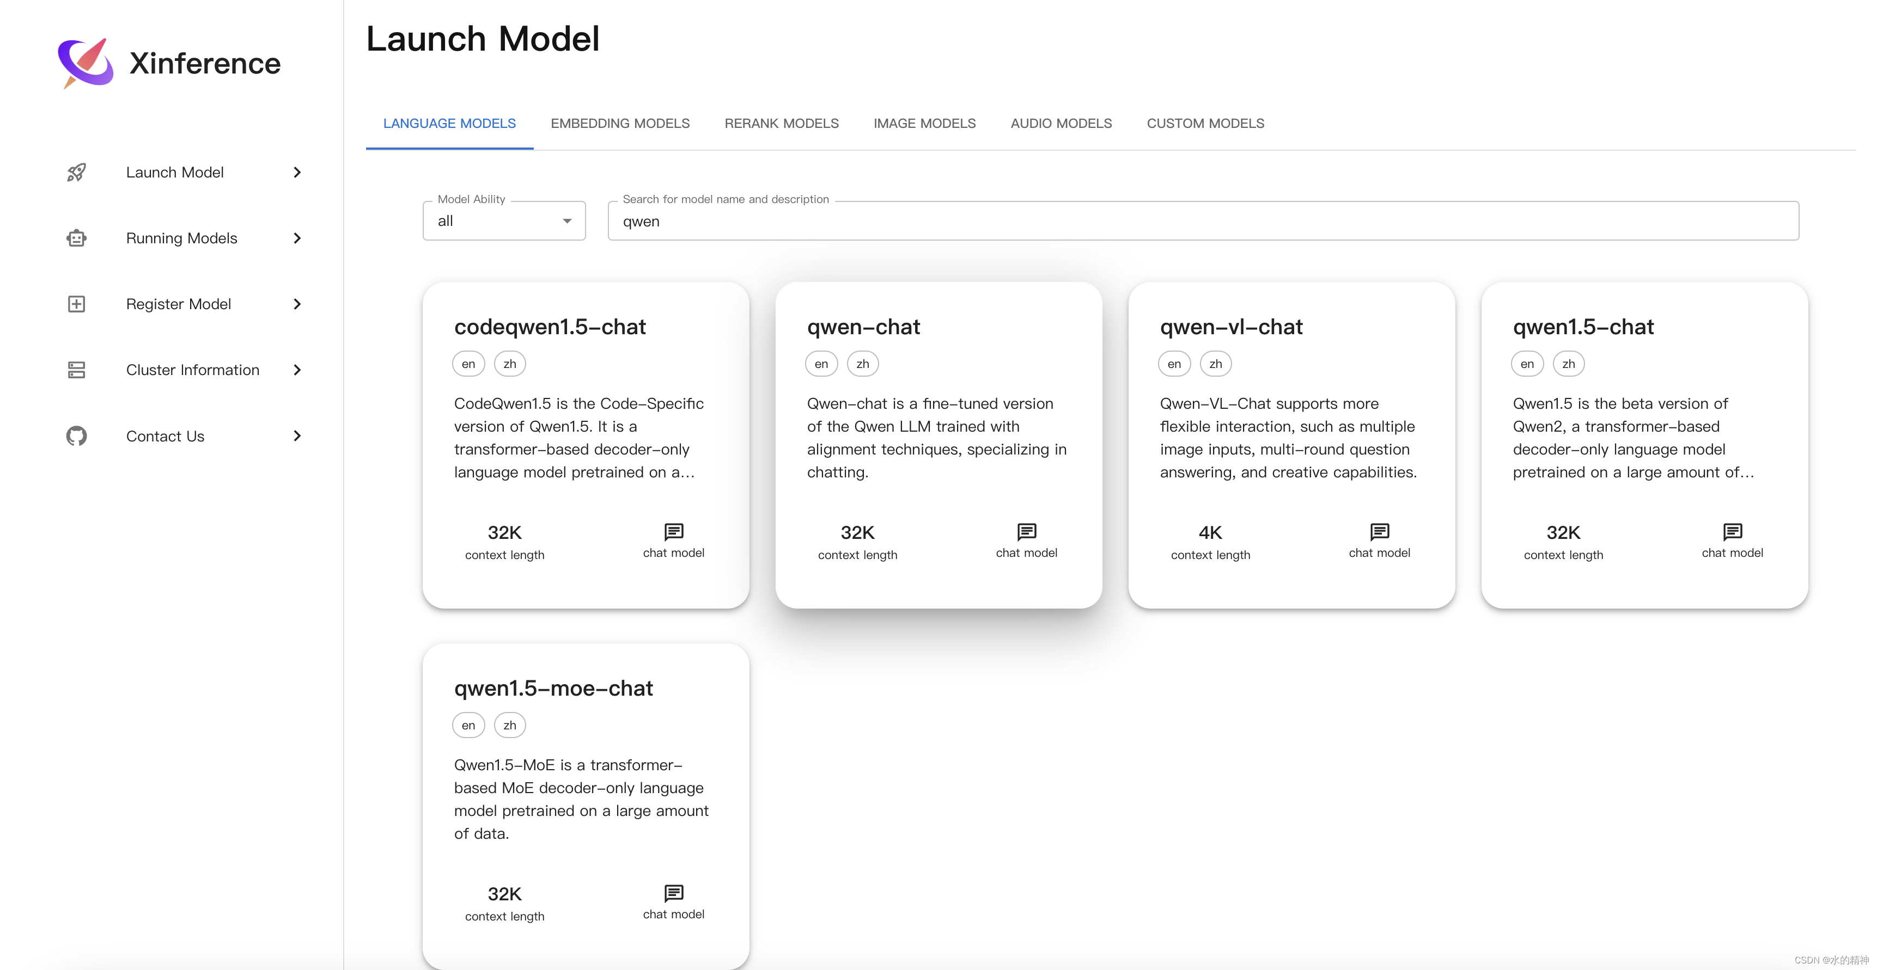Open the qwen1.5-chat model card
Viewport: 1877px width, 970px height.
point(1644,444)
